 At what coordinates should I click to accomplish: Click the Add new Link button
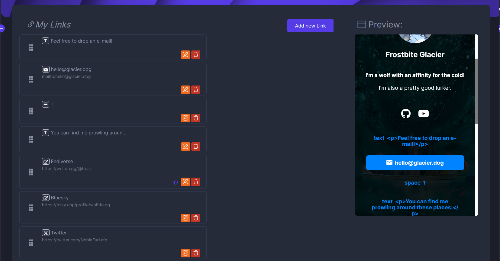pyautogui.click(x=310, y=26)
